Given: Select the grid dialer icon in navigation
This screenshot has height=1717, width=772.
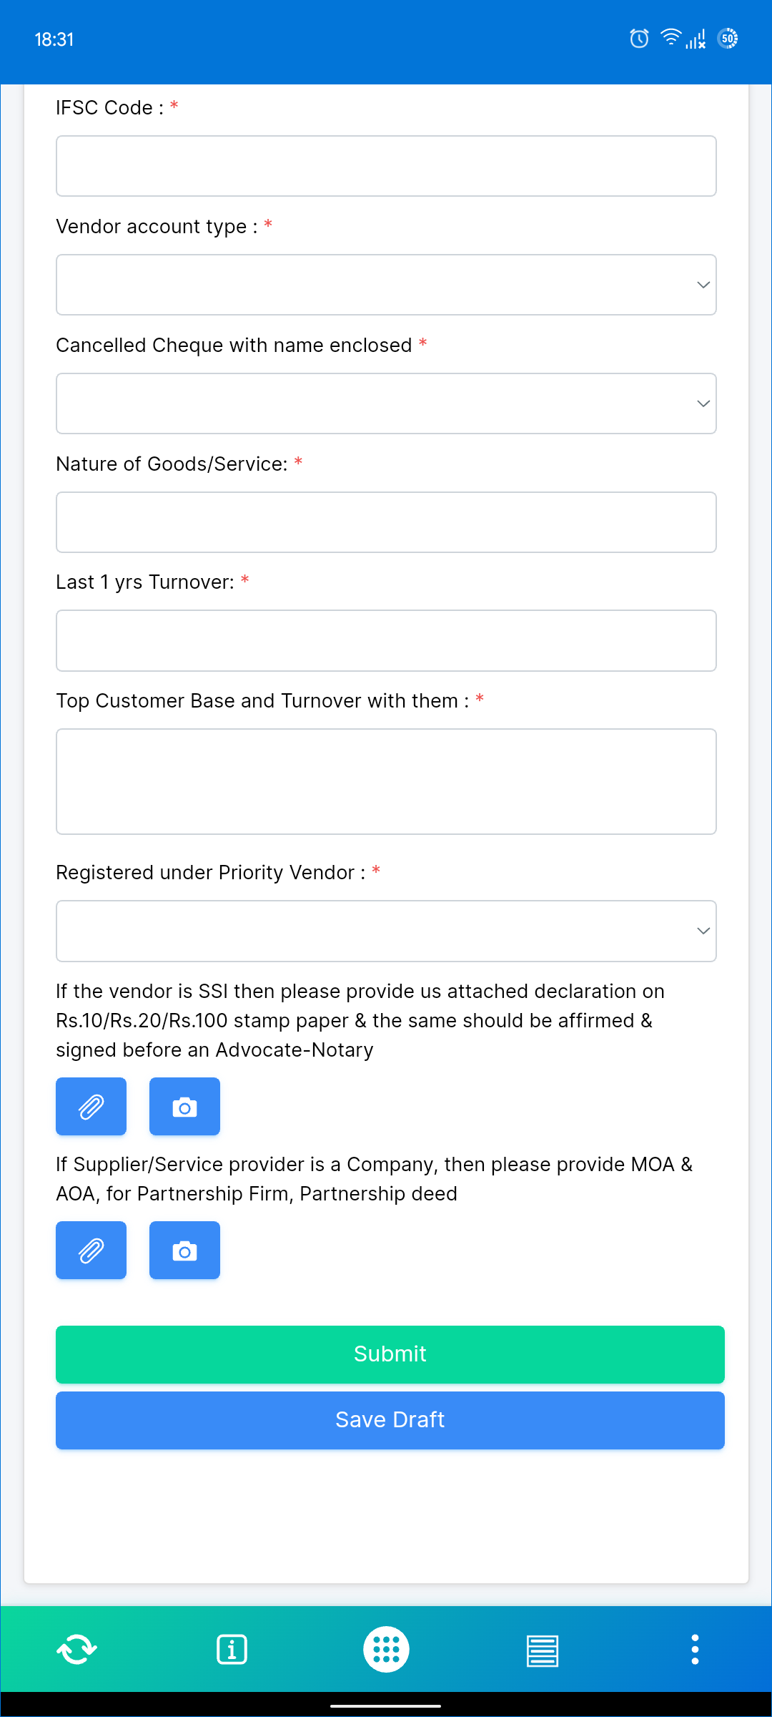Looking at the screenshot, I should tap(386, 1649).
